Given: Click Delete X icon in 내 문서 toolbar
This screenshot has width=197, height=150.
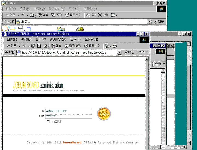Looking at the screenshot, I should 100,15.
